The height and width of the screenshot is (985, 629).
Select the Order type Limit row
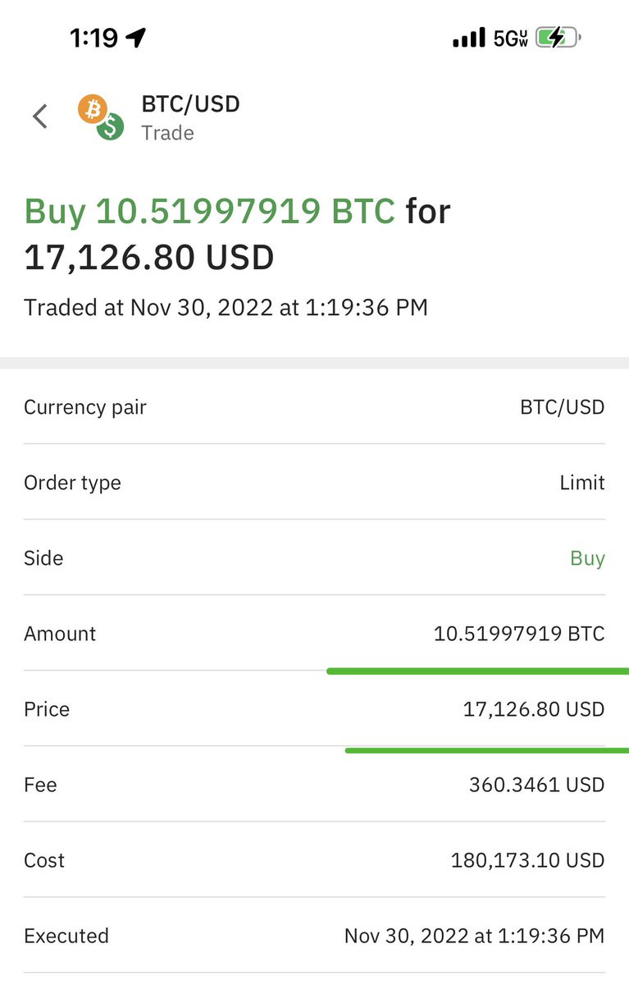(314, 483)
